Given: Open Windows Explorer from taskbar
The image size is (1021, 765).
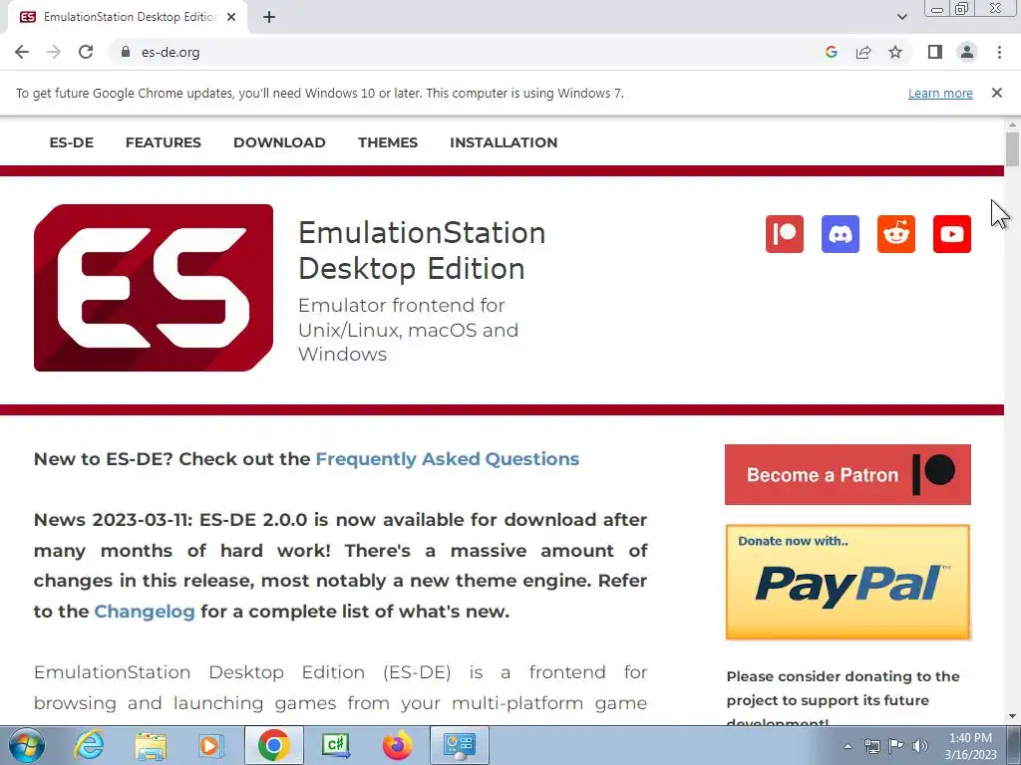Looking at the screenshot, I should (x=151, y=745).
